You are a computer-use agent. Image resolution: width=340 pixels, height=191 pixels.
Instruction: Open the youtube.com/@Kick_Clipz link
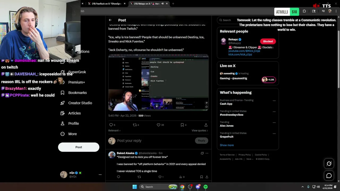pyautogui.click(x=244, y=51)
